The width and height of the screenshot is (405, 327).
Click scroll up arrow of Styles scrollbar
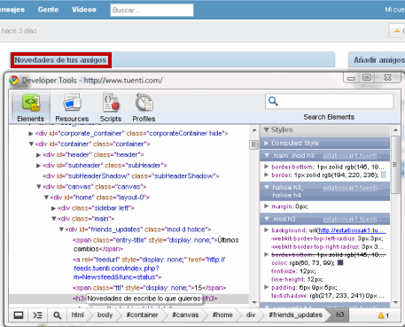click(395, 130)
